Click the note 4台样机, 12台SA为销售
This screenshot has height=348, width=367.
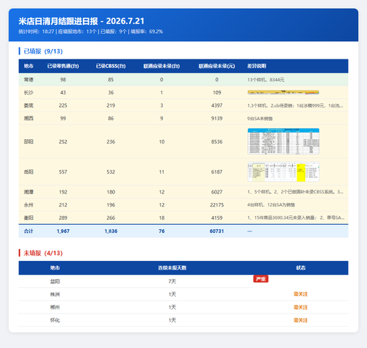[271, 205]
